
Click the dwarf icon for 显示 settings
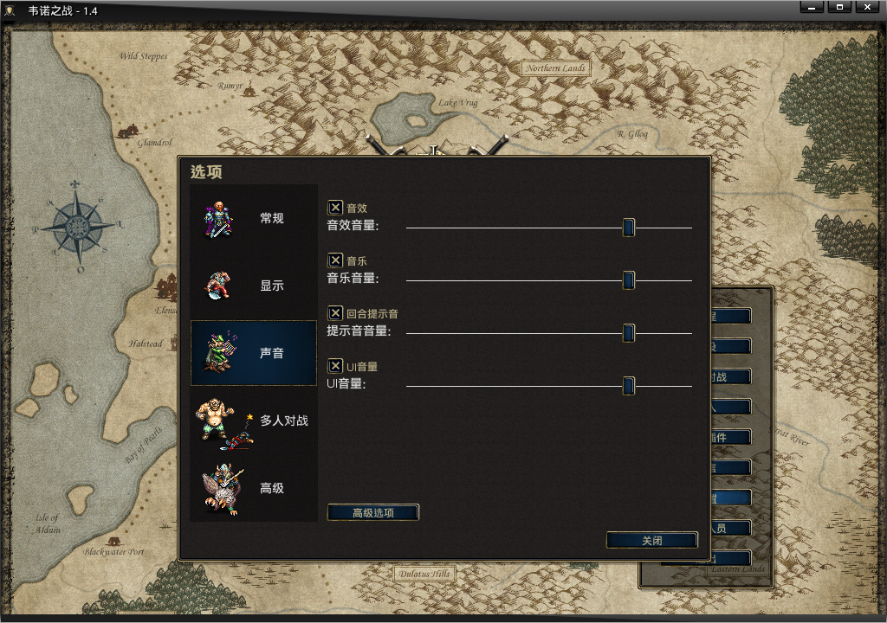(218, 285)
